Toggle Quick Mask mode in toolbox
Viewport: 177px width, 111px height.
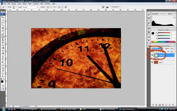(x=3, y=86)
